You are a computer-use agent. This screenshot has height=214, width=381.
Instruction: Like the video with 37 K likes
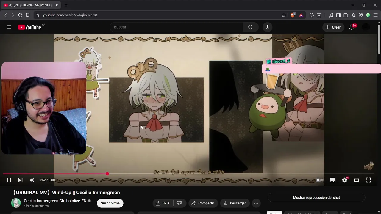tap(163, 203)
